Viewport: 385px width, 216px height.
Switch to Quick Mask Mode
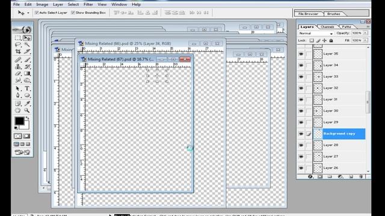pyautogui.click(x=26, y=136)
